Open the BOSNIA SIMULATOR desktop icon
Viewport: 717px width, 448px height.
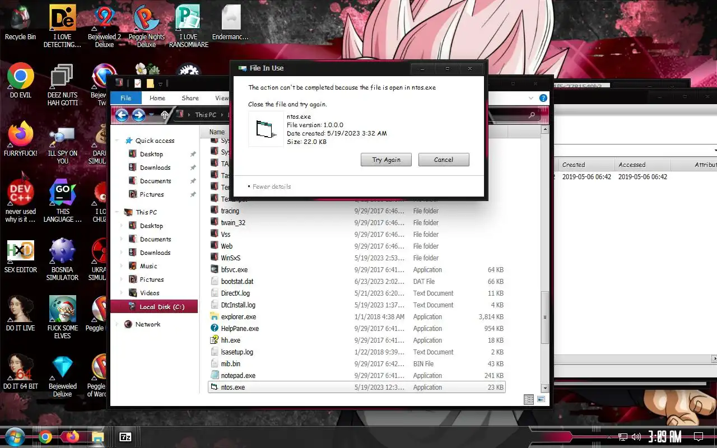coord(62,259)
